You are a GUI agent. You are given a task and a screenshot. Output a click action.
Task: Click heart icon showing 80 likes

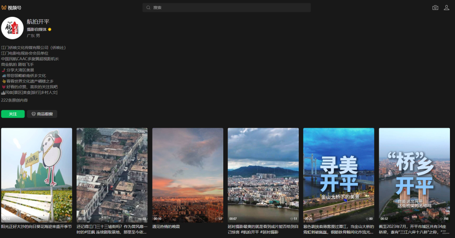(x=367, y=219)
